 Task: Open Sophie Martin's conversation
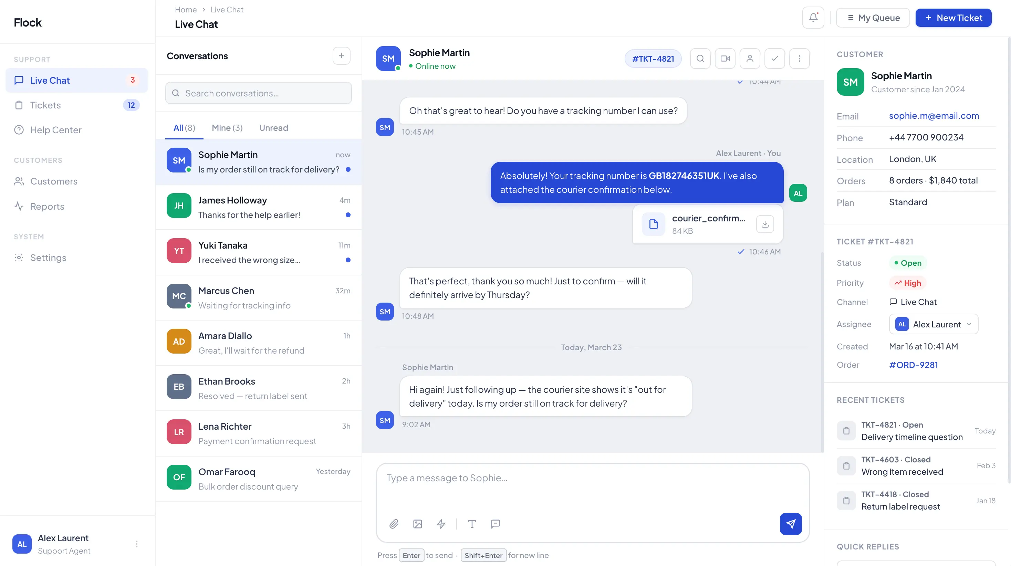click(x=258, y=162)
